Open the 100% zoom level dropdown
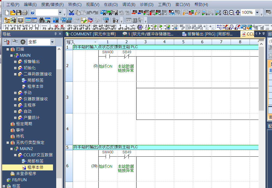 click(x=257, y=12)
